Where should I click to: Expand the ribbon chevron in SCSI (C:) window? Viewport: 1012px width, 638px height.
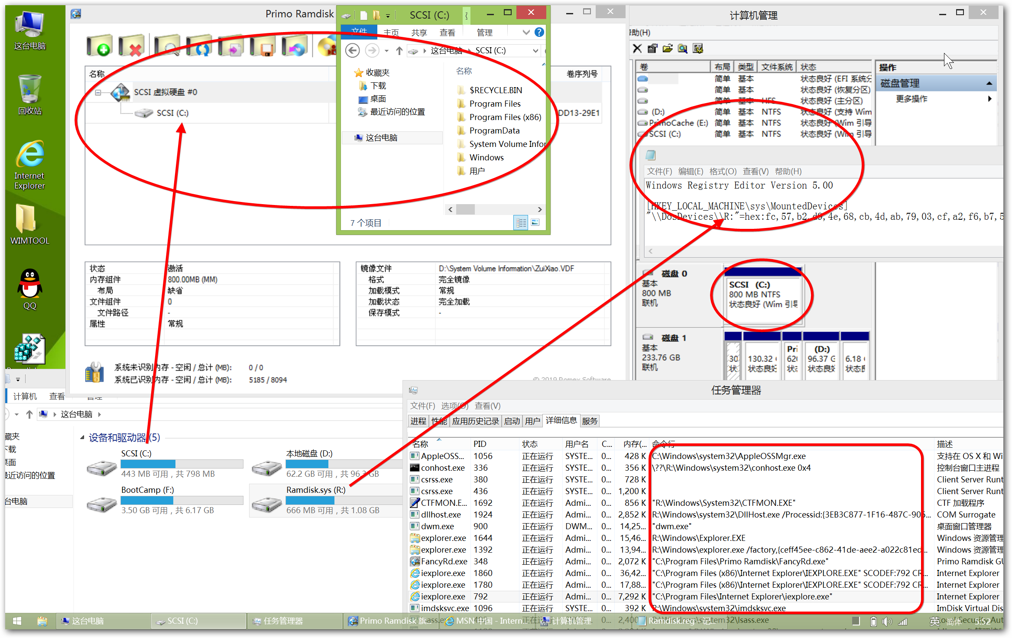pyautogui.click(x=526, y=32)
